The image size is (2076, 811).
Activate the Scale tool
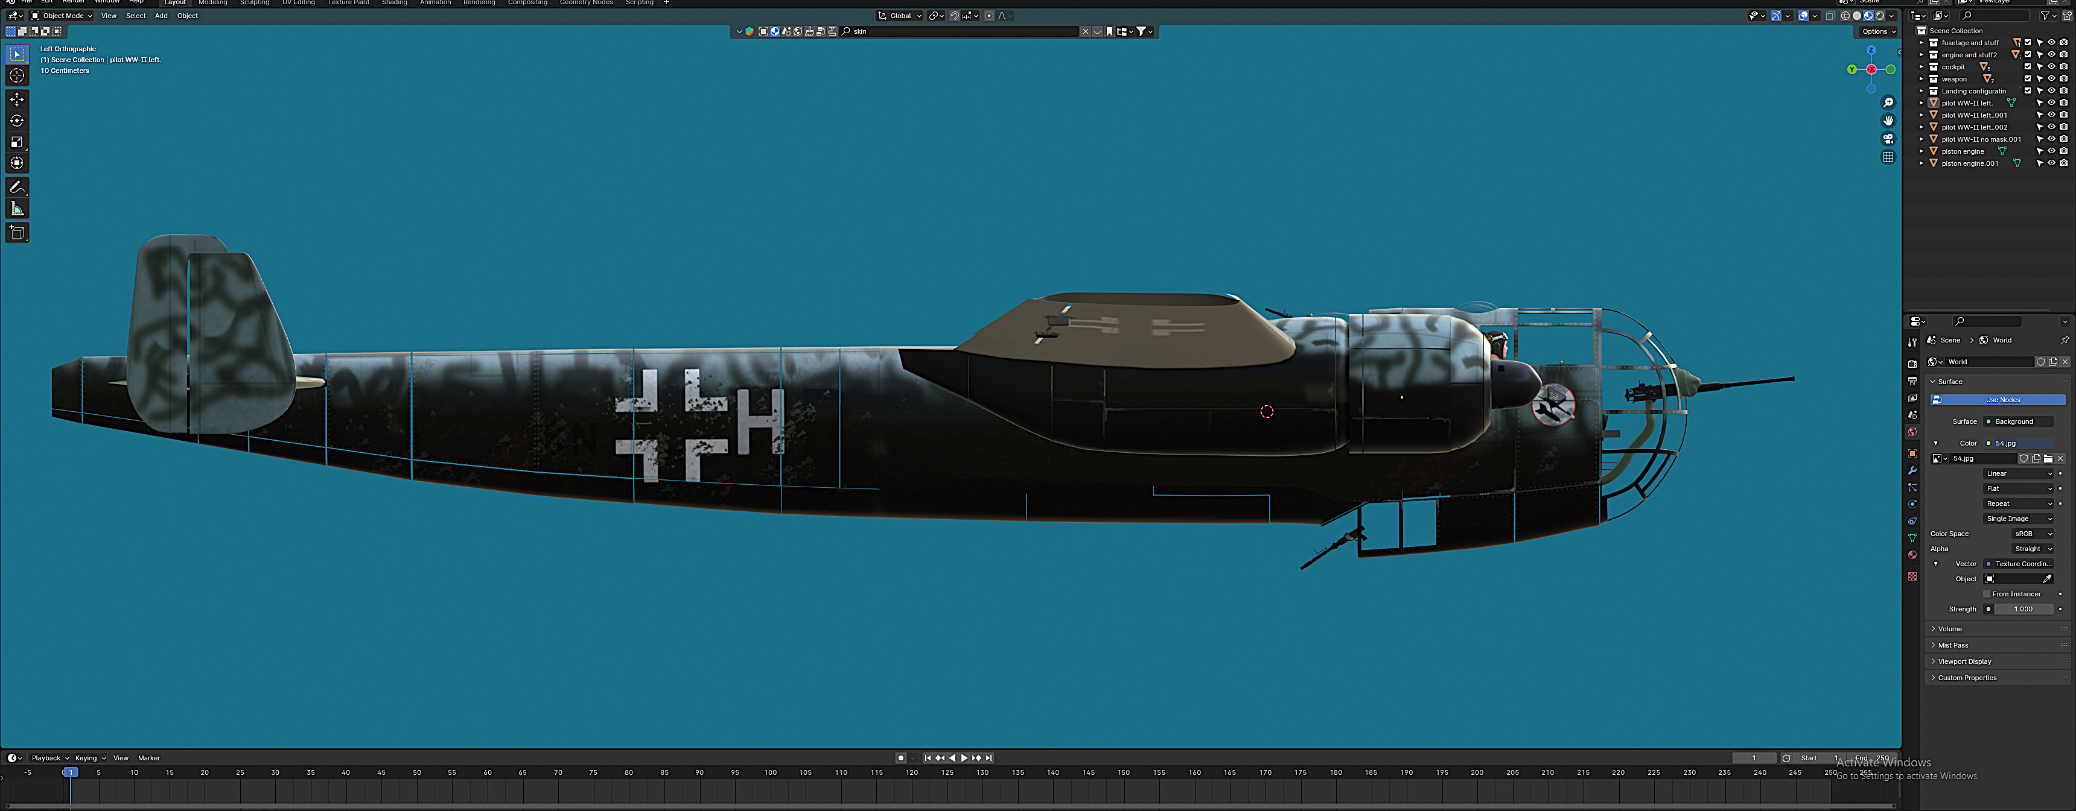point(17,142)
